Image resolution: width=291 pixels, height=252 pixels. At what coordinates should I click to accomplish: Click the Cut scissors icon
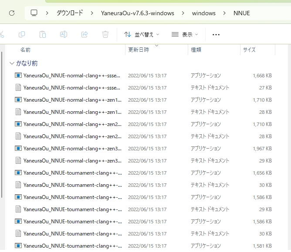[x=2, y=34]
